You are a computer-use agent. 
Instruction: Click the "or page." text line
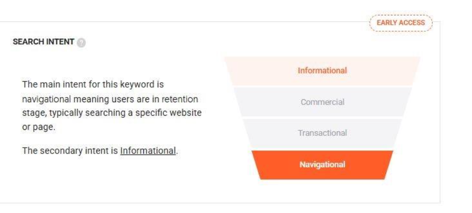39,127
